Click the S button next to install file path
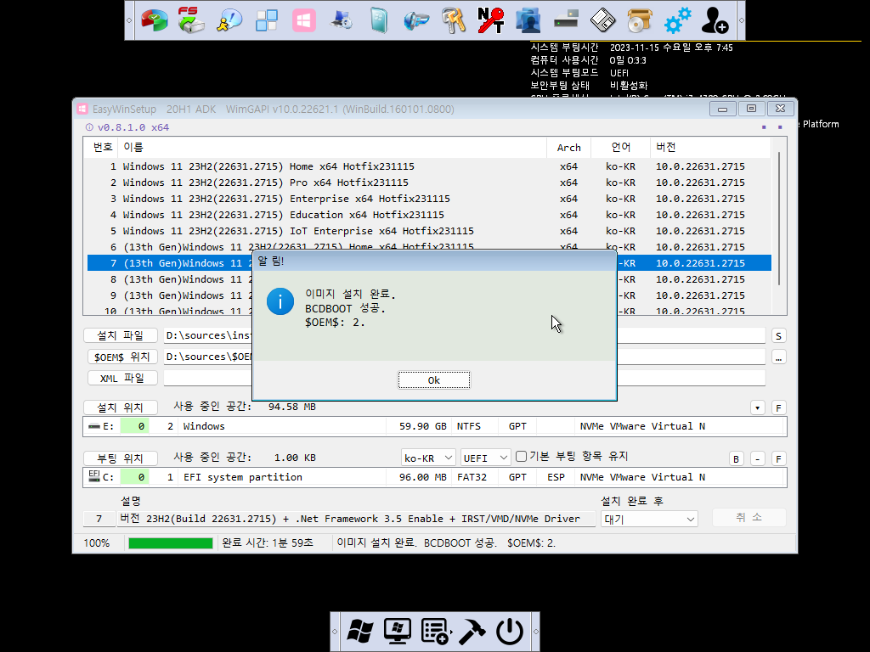This screenshot has width=870, height=652. click(x=778, y=336)
